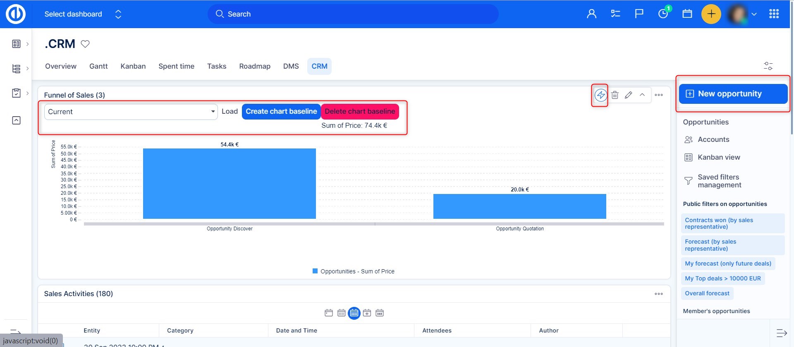Favorite the .CRM project with heart icon

85,44
